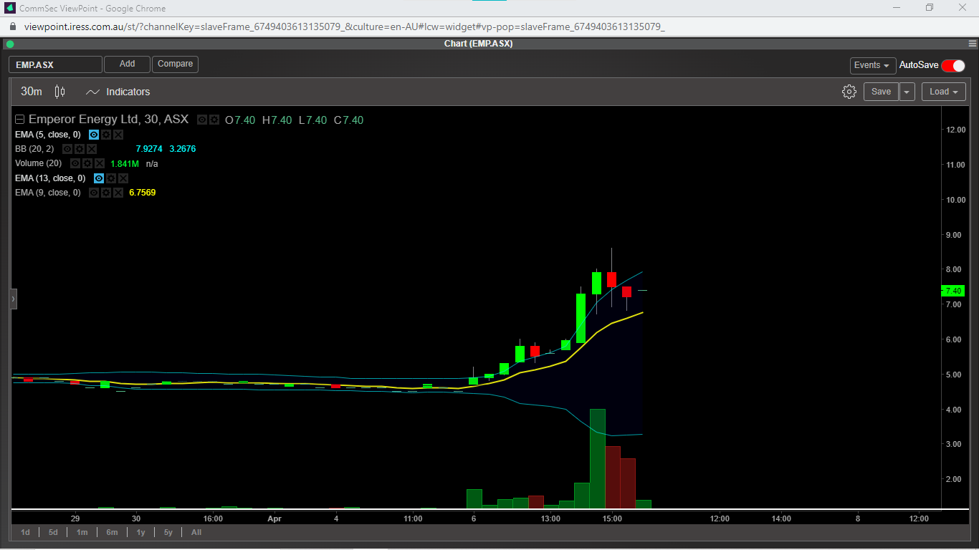Open settings gear for EMA (13, close, 0)
Viewport: 979px width, 550px height.
click(111, 178)
